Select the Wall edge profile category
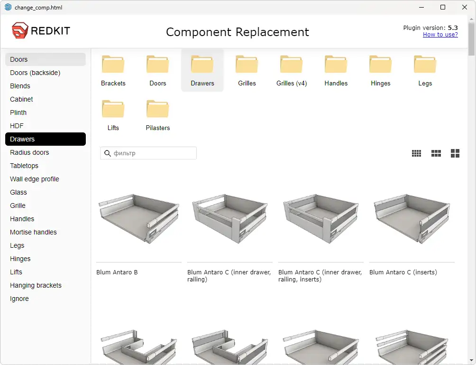Screen dimensions: 476x365 coord(34,179)
